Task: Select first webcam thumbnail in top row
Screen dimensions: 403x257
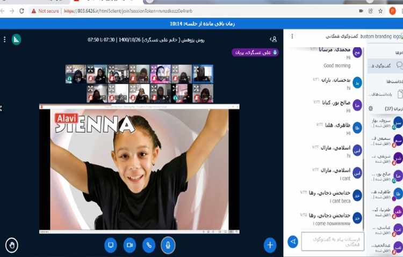Action: point(75,74)
